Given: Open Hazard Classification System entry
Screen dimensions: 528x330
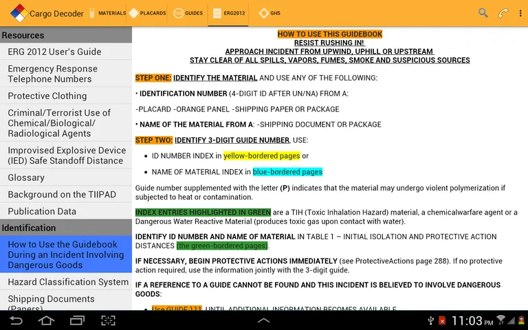Looking at the screenshot, I should point(66,281).
